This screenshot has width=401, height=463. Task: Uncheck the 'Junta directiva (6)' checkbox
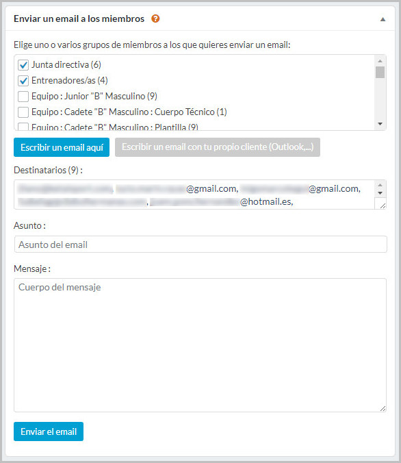point(23,65)
